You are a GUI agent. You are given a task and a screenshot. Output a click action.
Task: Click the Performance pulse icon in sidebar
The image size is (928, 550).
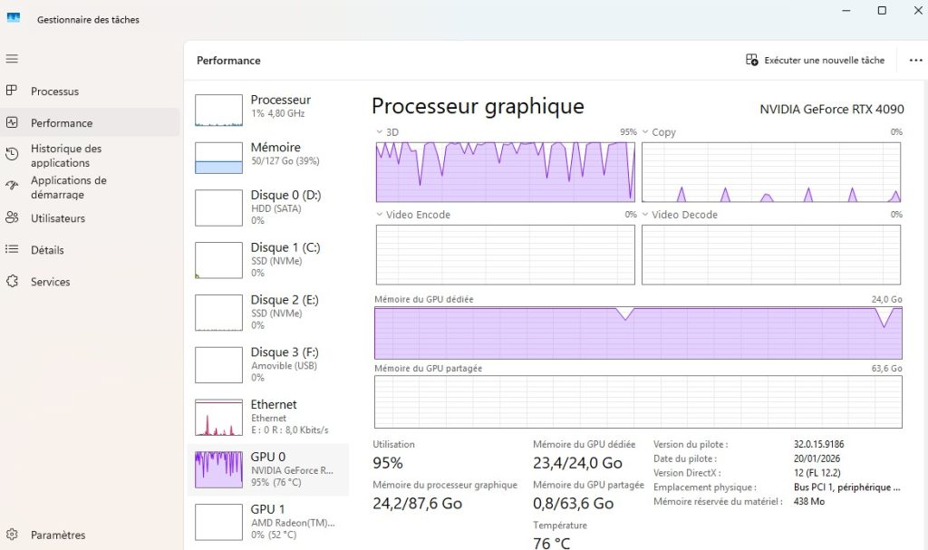(x=12, y=122)
